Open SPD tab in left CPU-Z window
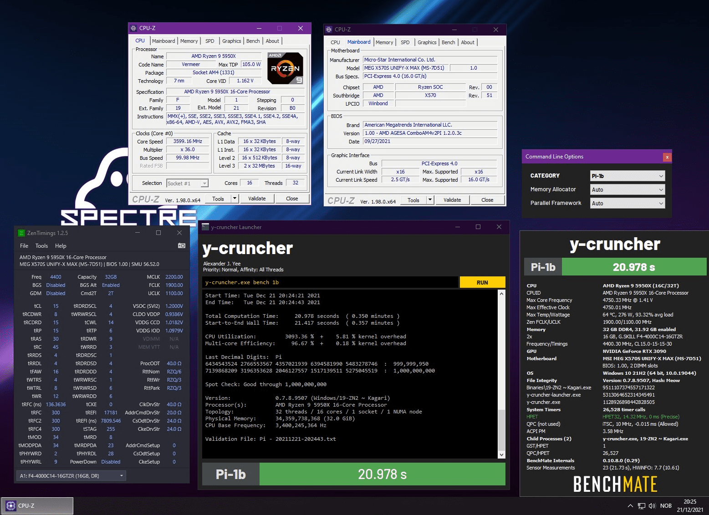Viewport: 709px width, 515px height. (x=210, y=41)
